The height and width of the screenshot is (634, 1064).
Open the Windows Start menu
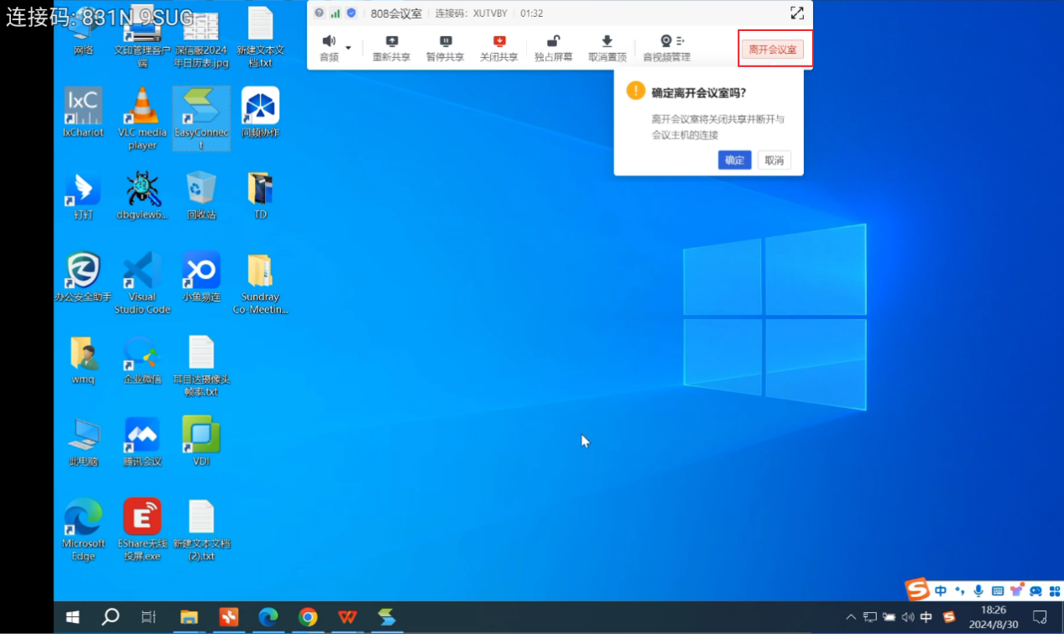coord(72,617)
